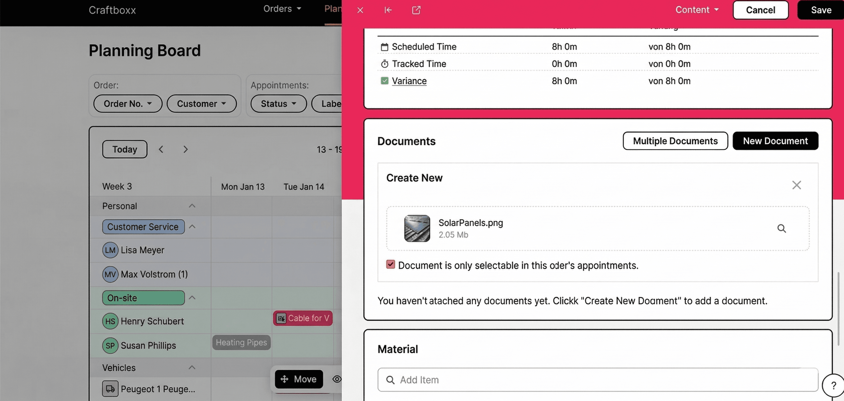This screenshot has width=844, height=401.
Task: Toggle the Variance checkbox
Action: tap(384, 81)
